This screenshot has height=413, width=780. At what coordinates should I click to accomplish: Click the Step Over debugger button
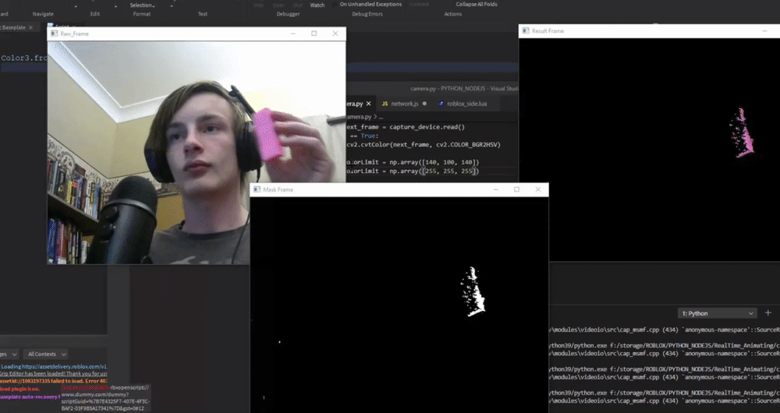click(278, 5)
